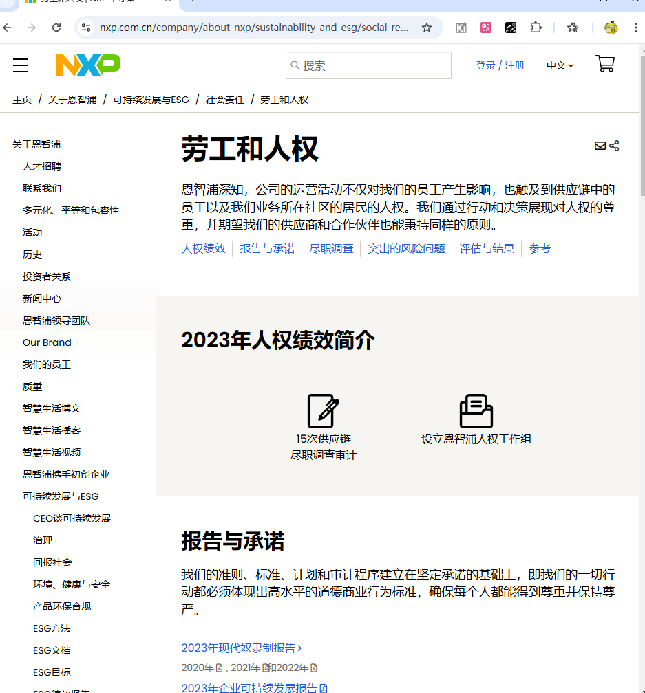Go to 关于恩智浦 breadcrumb
This screenshot has height=693, width=645.
[72, 100]
